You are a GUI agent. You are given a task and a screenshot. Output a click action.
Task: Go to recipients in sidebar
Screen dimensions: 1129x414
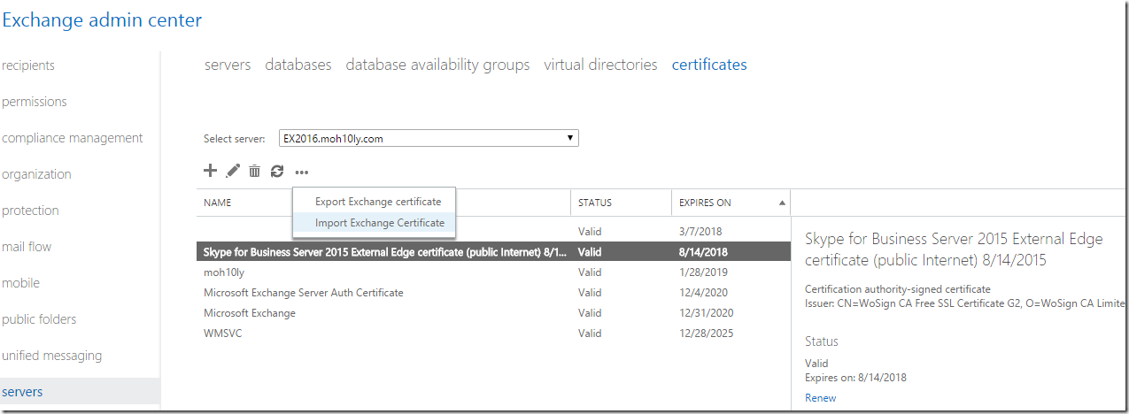click(28, 65)
